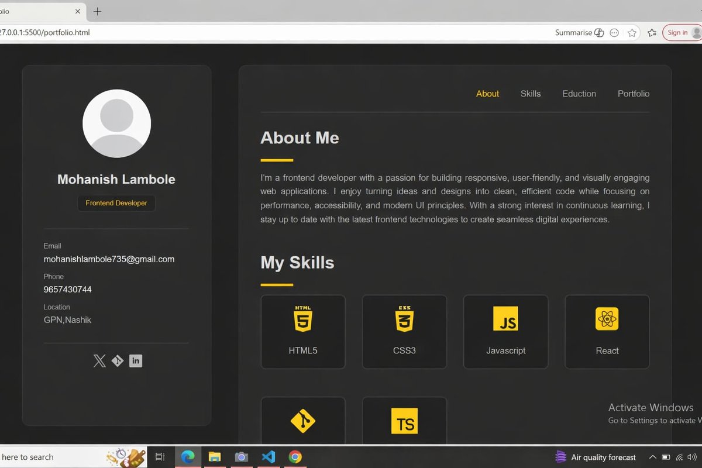Open the LinkedIn social icon
Viewport: 702px width, 468px height.
pyautogui.click(x=136, y=361)
